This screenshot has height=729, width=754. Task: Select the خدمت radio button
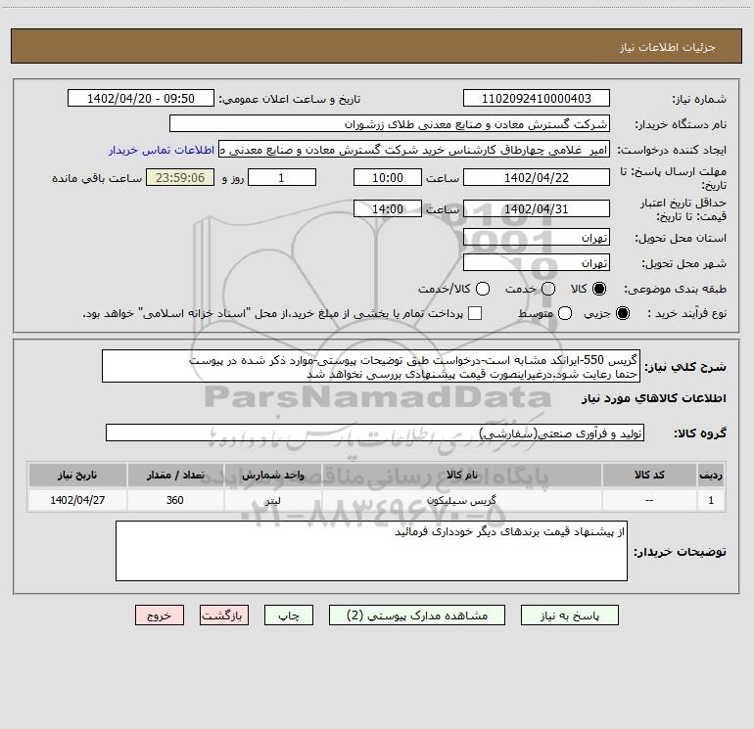(x=548, y=289)
